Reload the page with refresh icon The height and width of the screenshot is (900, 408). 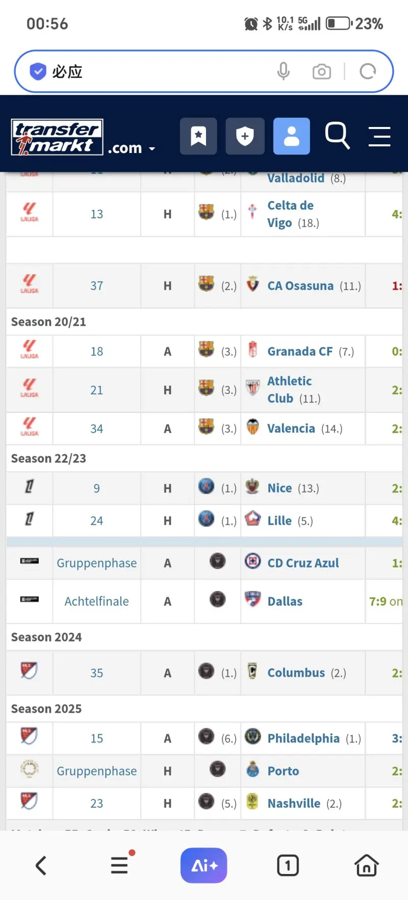(x=368, y=71)
